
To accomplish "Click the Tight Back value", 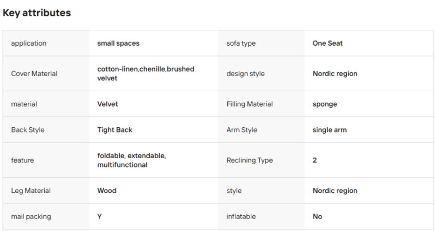I will pos(115,130).
